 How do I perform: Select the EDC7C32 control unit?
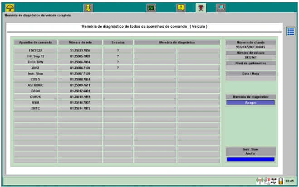click(35, 50)
